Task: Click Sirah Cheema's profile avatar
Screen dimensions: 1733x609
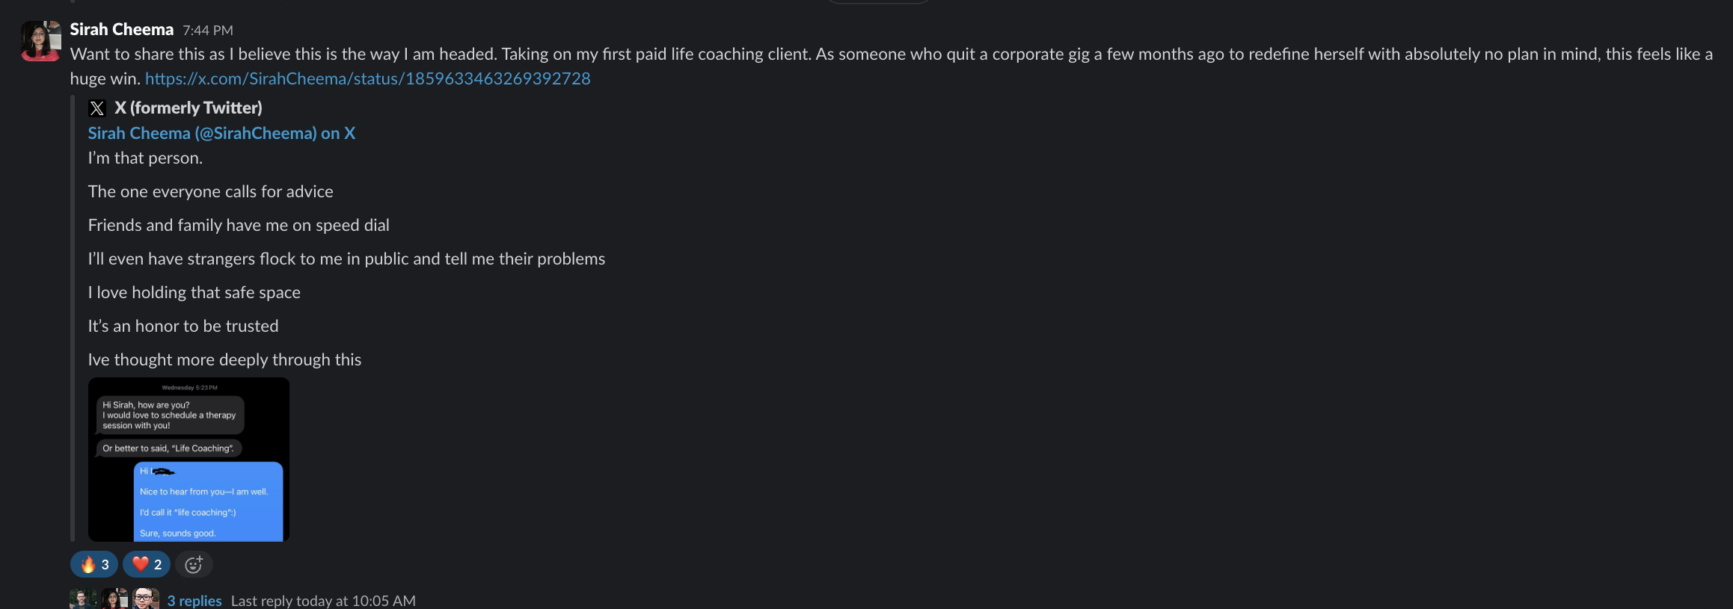Action: coord(40,40)
